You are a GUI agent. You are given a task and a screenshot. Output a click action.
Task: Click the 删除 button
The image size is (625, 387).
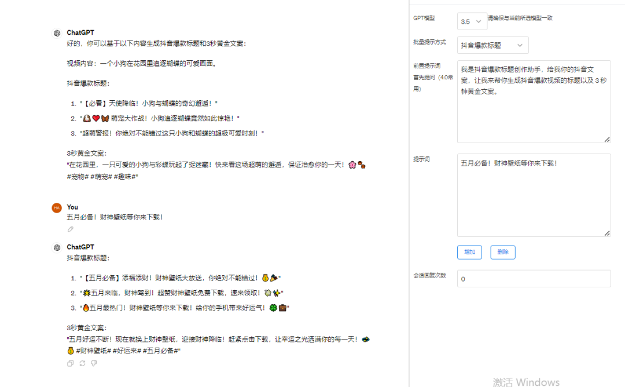pyautogui.click(x=502, y=252)
